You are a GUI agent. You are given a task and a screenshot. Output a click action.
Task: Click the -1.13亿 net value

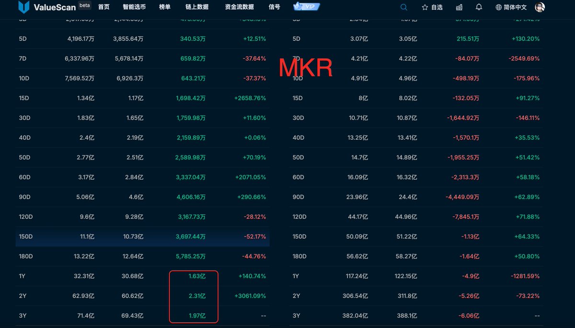470,237
